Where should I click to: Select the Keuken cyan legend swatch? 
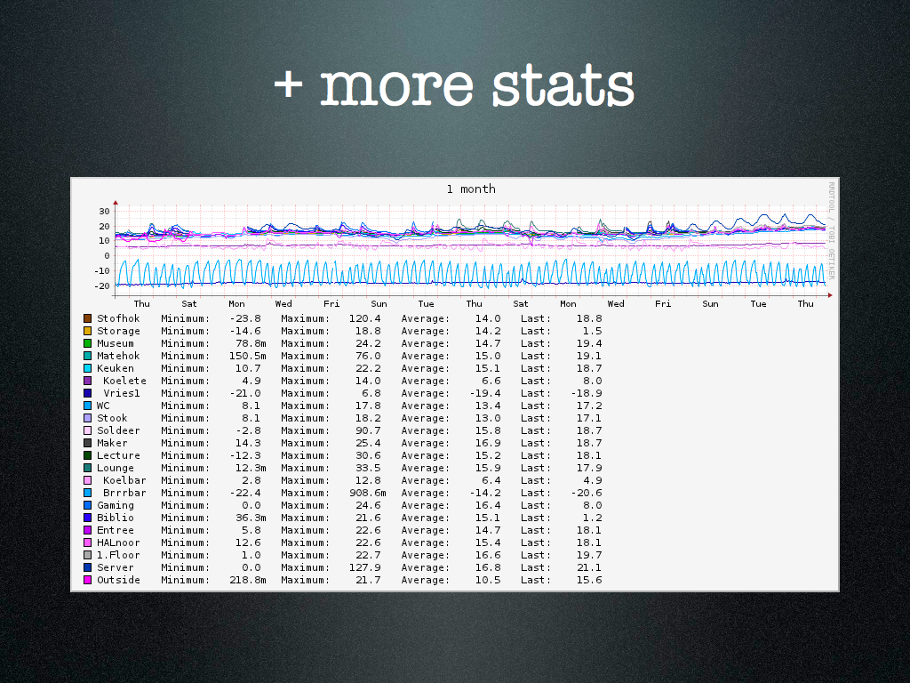(x=87, y=368)
